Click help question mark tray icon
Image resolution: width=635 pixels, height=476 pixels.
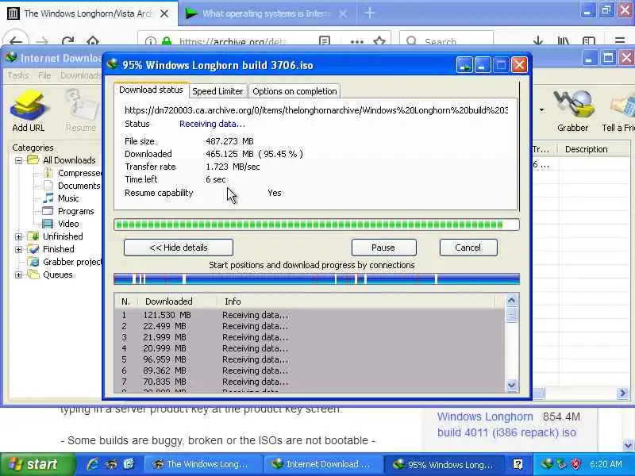coord(518,464)
